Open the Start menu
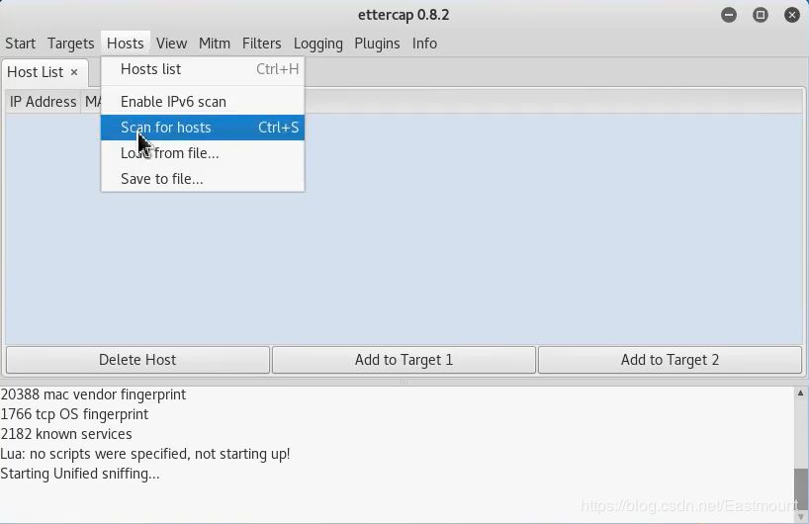The height and width of the screenshot is (524, 809). (20, 44)
